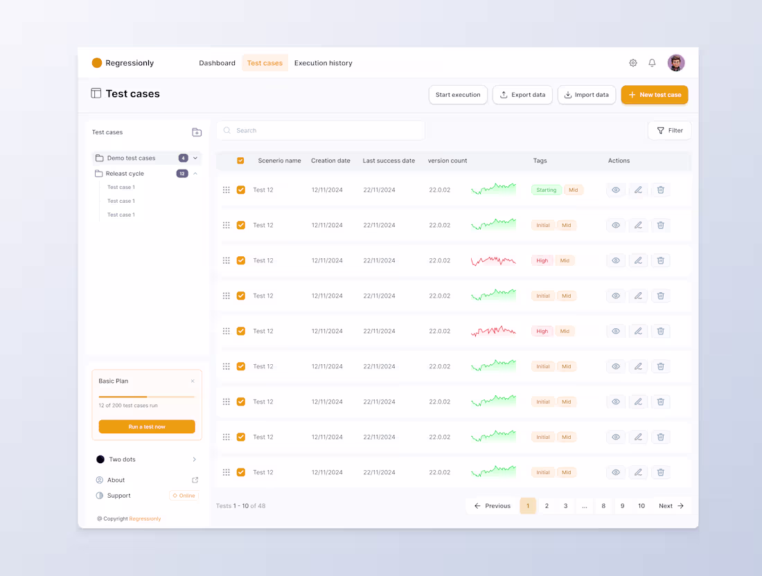The width and height of the screenshot is (762, 576).
Task: Click the Regressionly orange logo
Action: (x=97, y=62)
